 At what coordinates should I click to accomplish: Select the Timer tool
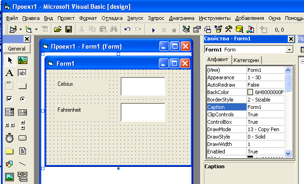(10, 138)
